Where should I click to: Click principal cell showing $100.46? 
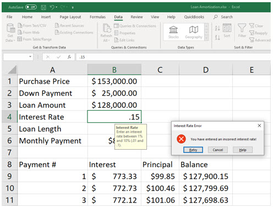[x=160, y=188]
